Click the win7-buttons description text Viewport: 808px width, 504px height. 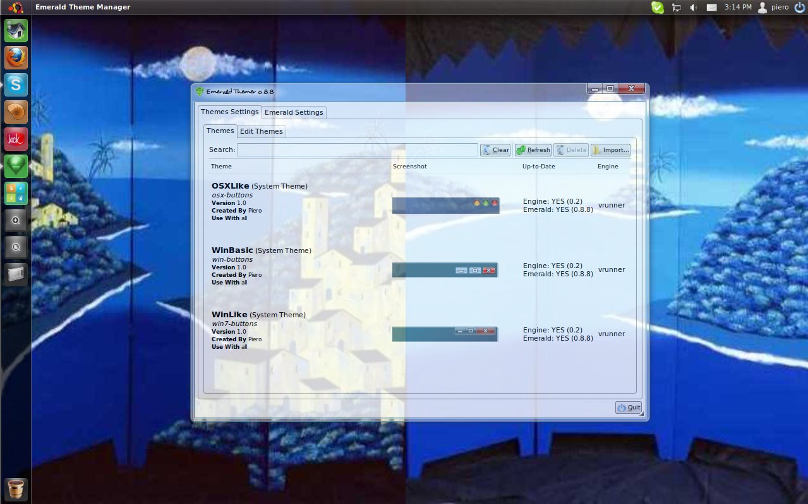coord(234,324)
